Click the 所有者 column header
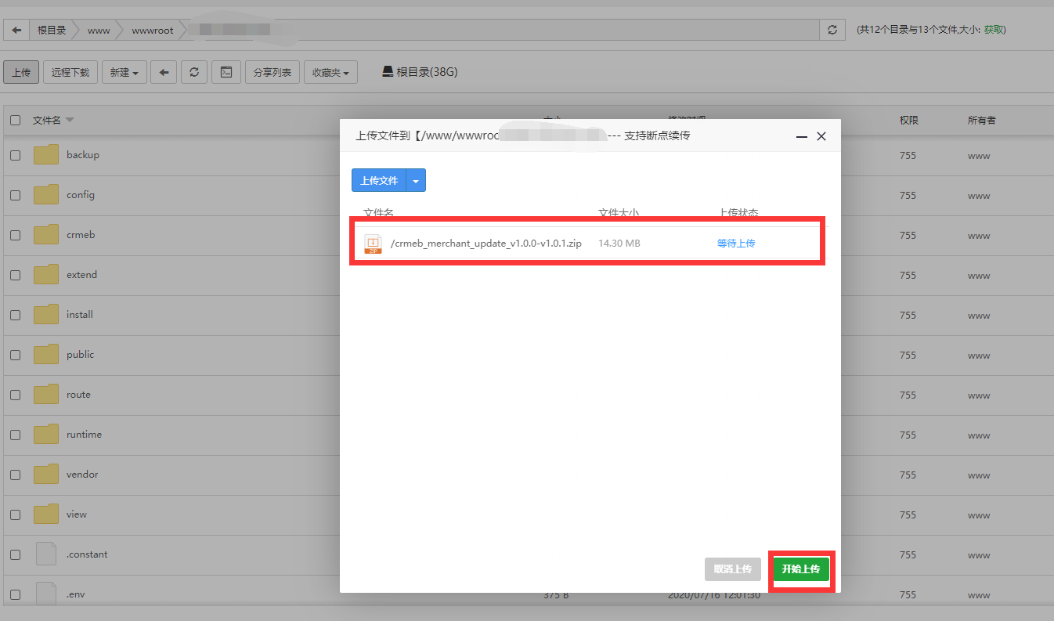1054x621 pixels. [982, 121]
